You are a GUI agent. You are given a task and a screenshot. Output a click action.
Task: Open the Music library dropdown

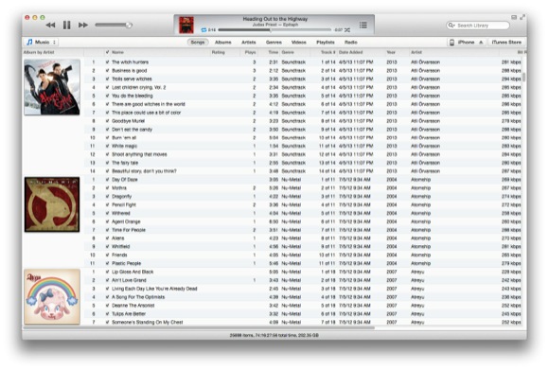[42, 42]
